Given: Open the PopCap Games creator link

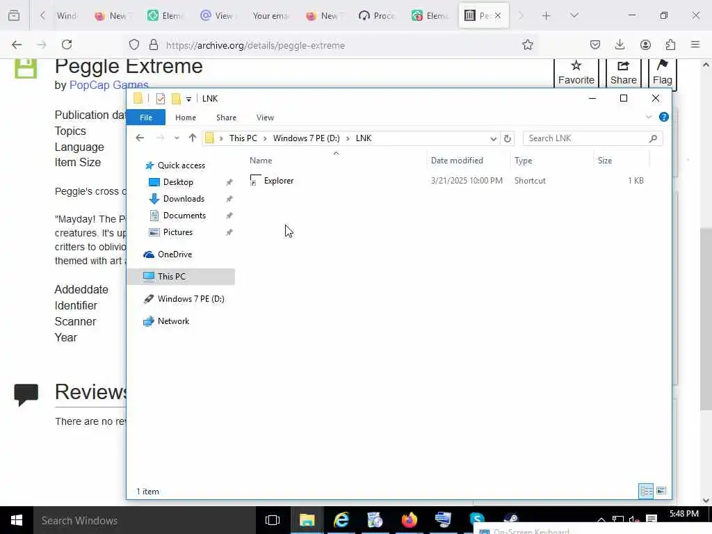Looking at the screenshot, I should pyautogui.click(x=108, y=85).
